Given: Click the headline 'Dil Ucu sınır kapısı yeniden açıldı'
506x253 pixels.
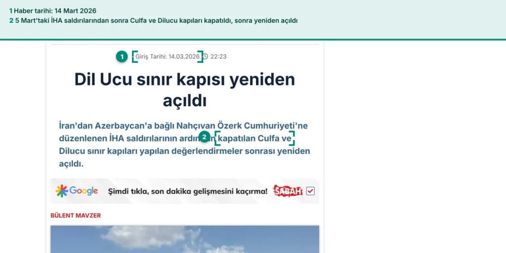Looking at the screenshot, I should tap(185, 90).
